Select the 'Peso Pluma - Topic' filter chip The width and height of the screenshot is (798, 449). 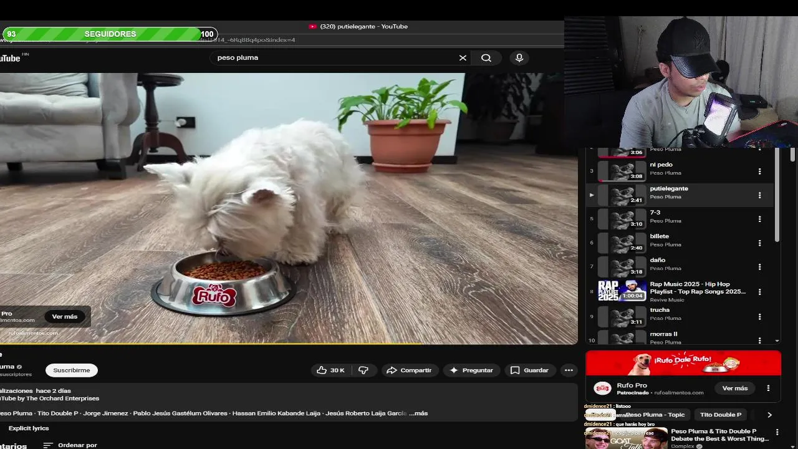(655, 415)
